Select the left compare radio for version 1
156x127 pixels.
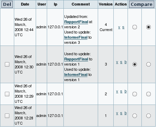[135, 116]
